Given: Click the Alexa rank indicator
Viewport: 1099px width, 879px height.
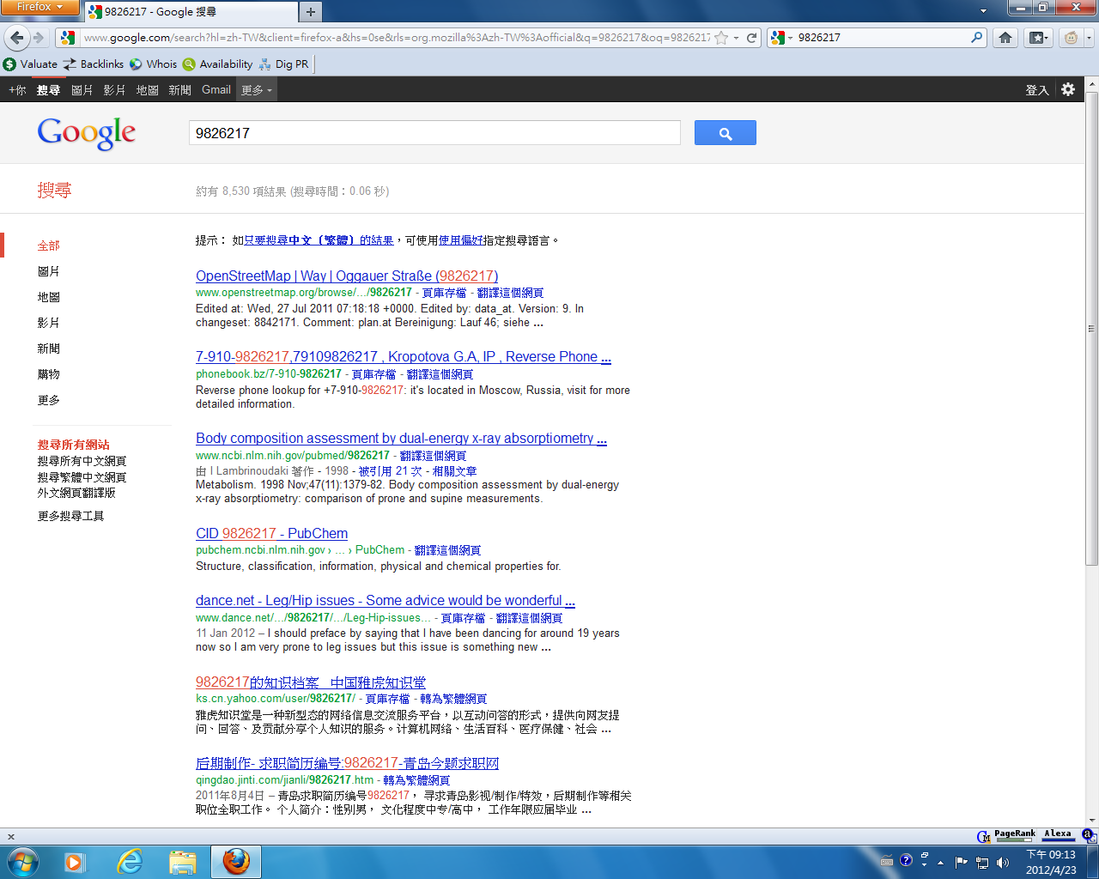Looking at the screenshot, I should click(x=1058, y=835).
